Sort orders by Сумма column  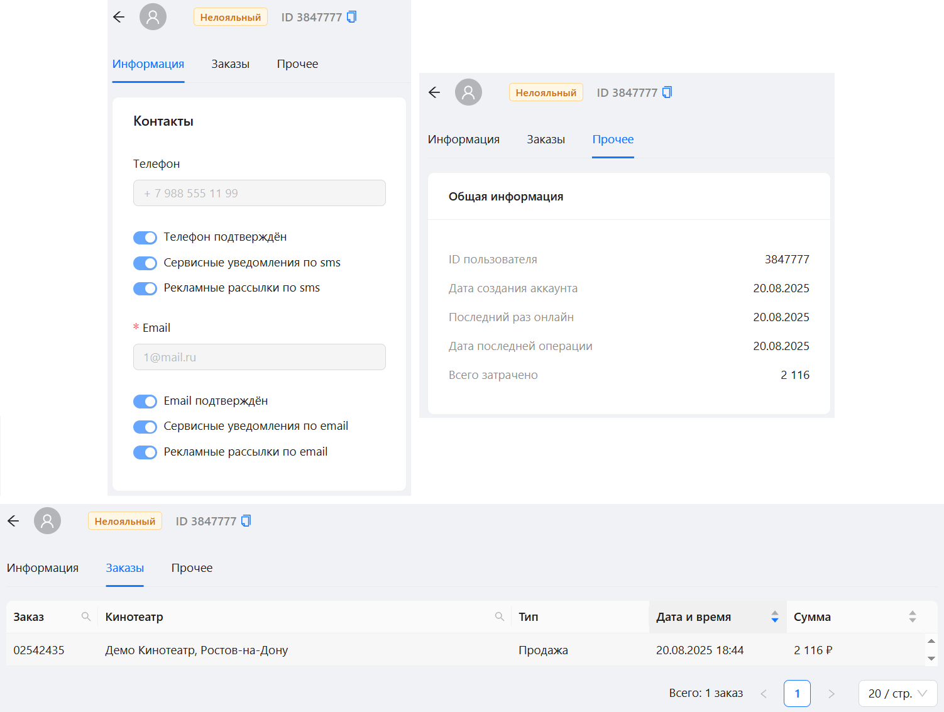pos(913,617)
